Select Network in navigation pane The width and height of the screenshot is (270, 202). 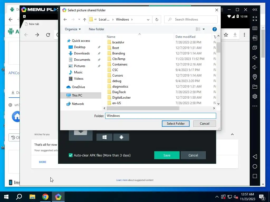point(78,104)
